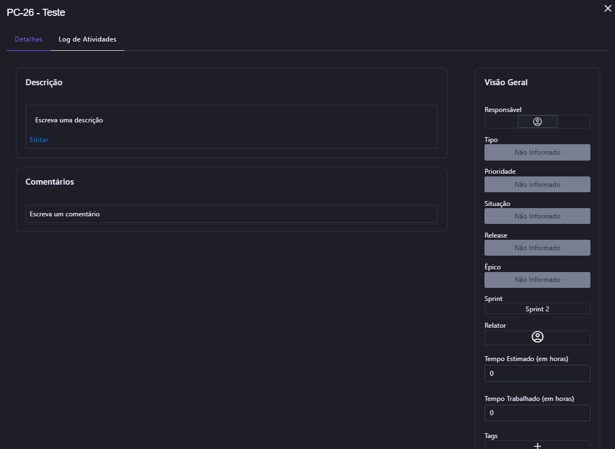This screenshot has height=449, width=615.
Task: Click the Tempo Trabalhado hours input
Action: click(537, 413)
